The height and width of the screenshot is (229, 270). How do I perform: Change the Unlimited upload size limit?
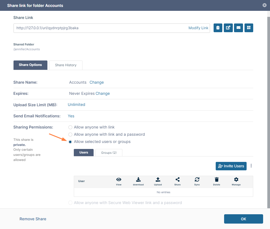click(76, 105)
